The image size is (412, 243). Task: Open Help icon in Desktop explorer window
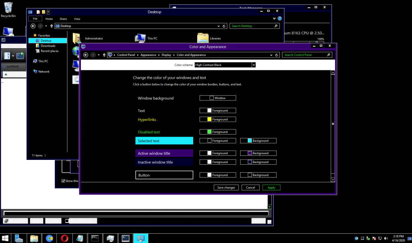coord(280,18)
